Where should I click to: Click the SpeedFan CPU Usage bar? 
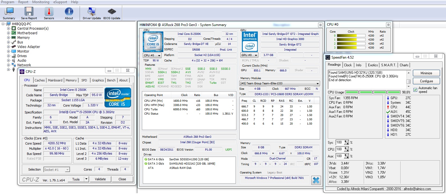coord(373,92)
